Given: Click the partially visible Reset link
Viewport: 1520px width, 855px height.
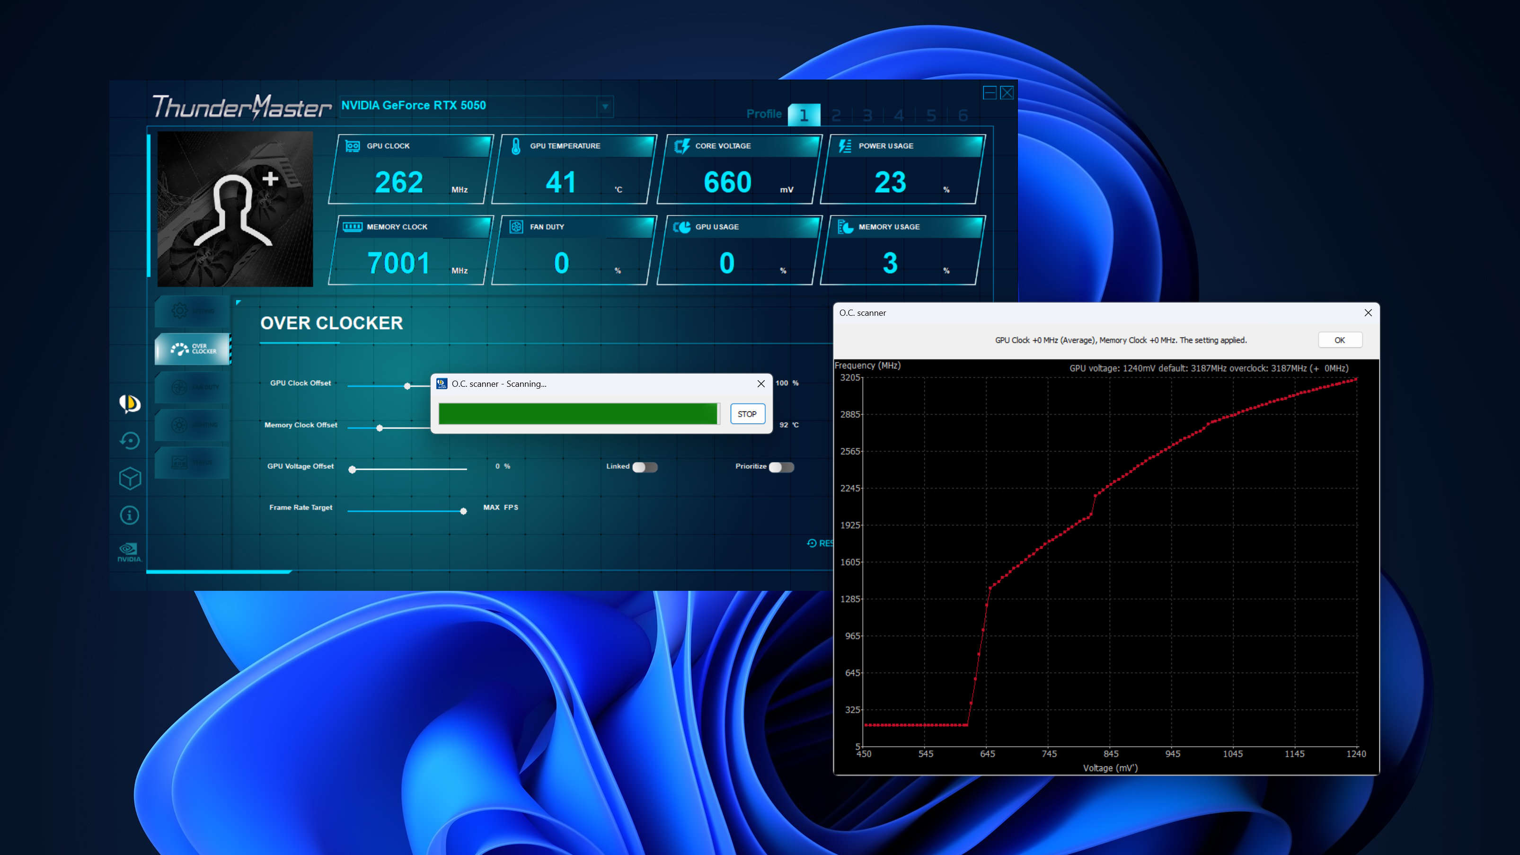Looking at the screenshot, I should pyautogui.click(x=820, y=543).
